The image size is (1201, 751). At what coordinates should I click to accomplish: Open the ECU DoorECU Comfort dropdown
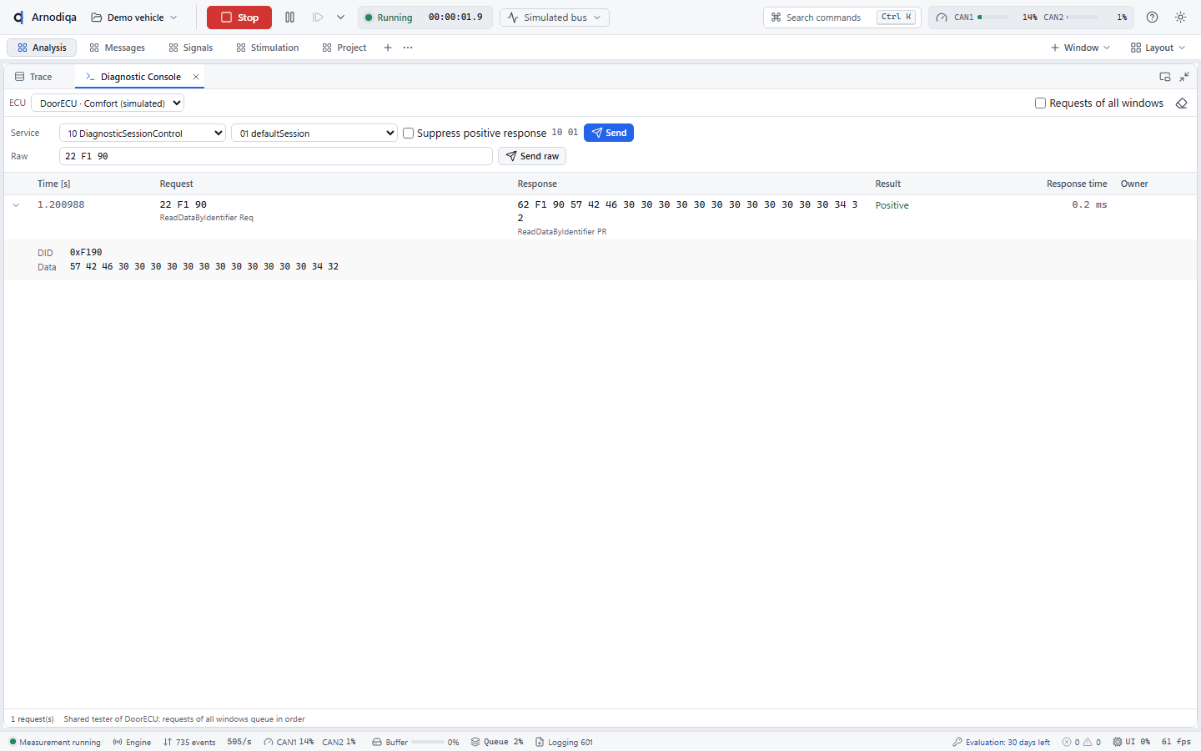(108, 103)
